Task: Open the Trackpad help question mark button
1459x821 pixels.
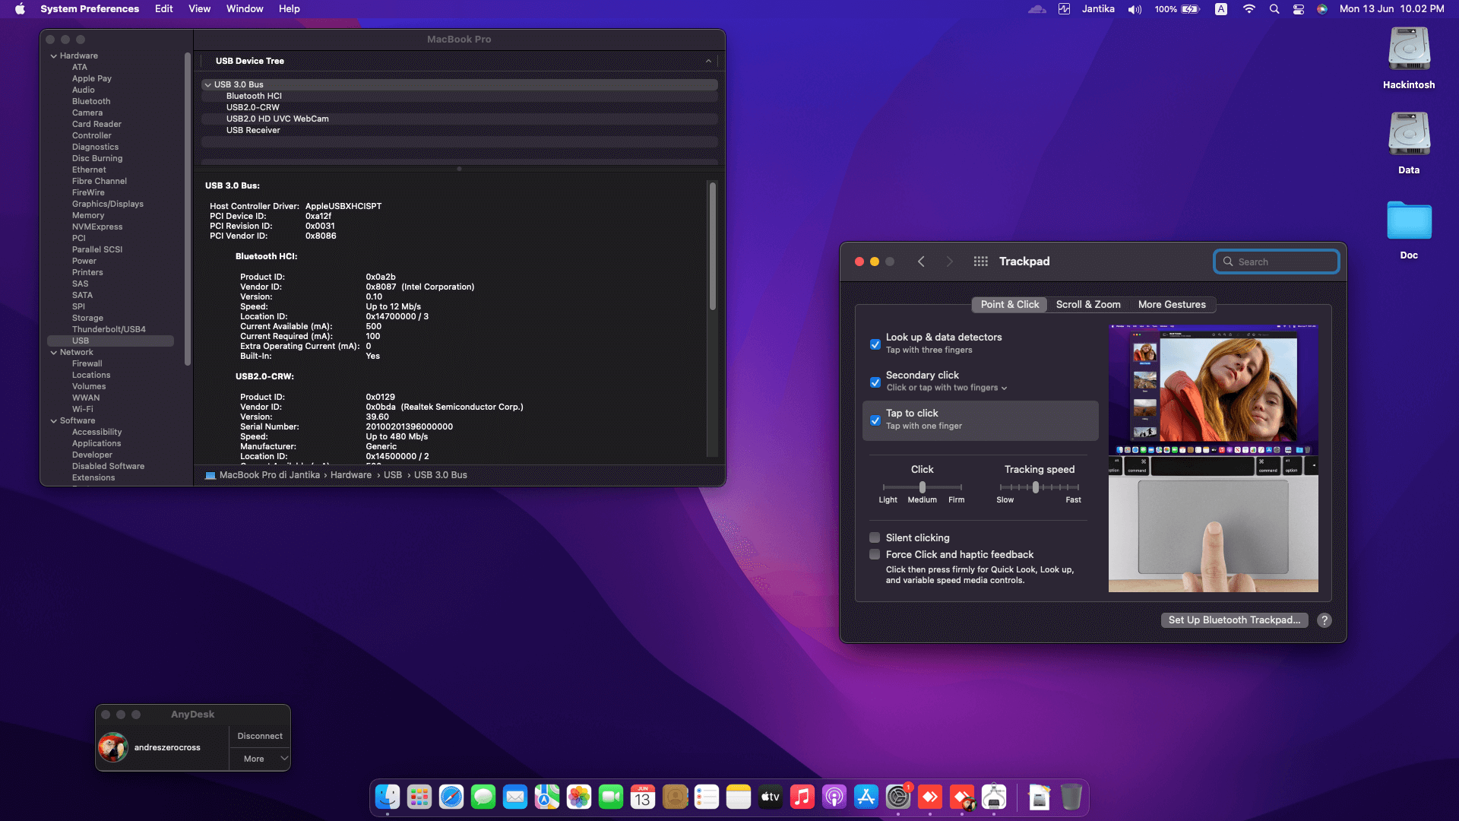Action: (x=1324, y=620)
